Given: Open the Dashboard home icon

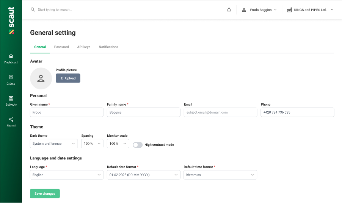Looking at the screenshot, I should pos(11,56).
